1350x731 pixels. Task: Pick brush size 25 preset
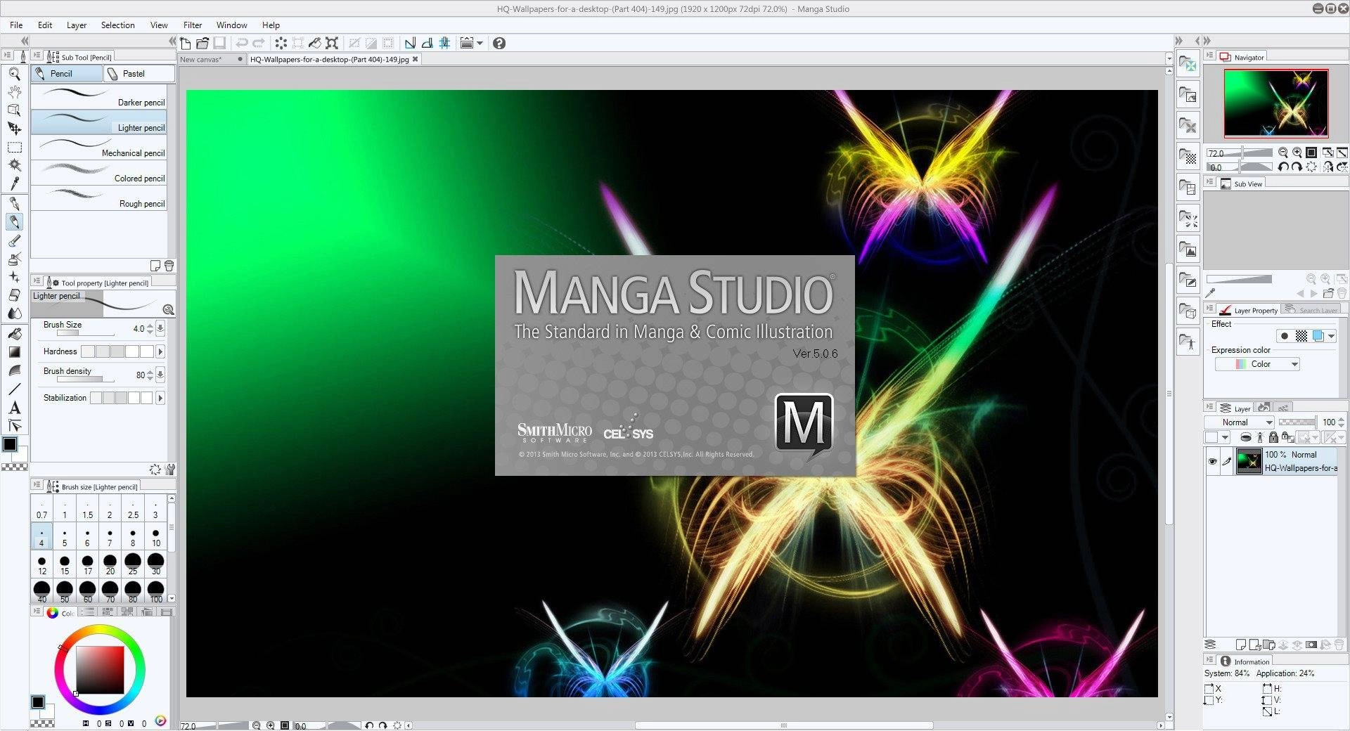point(133,564)
